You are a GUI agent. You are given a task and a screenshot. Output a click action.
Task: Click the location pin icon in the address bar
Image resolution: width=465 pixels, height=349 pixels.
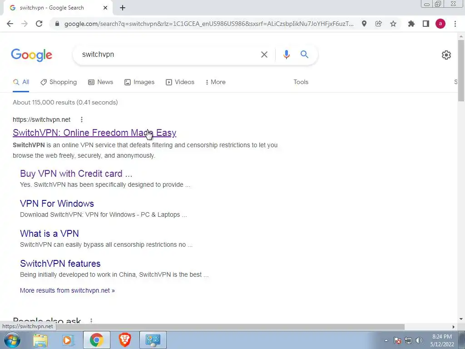tap(364, 24)
